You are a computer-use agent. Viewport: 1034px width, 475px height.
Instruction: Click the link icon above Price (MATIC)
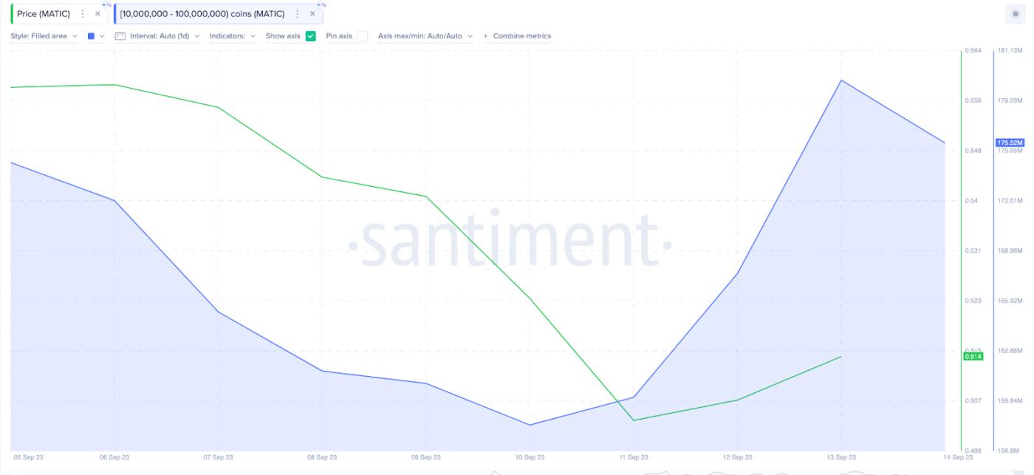click(x=106, y=4)
